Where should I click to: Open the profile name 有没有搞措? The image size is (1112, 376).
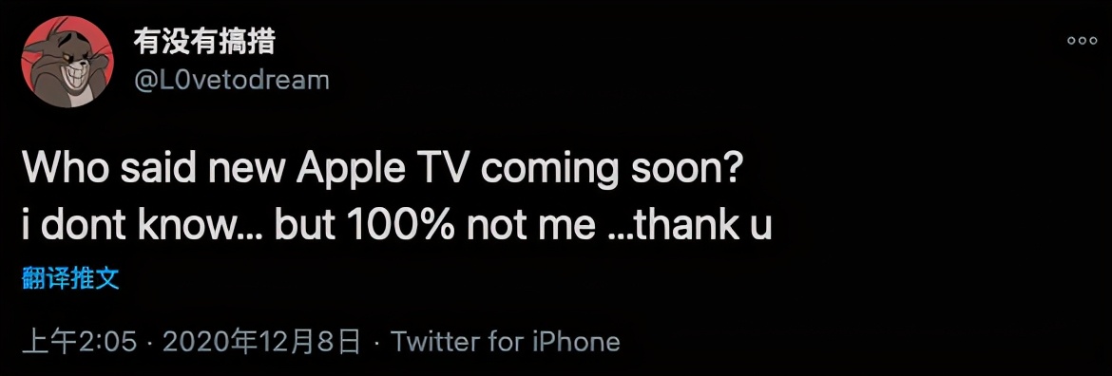click(204, 43)
